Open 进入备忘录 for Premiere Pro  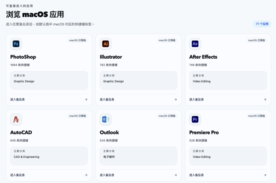[196, 175]
